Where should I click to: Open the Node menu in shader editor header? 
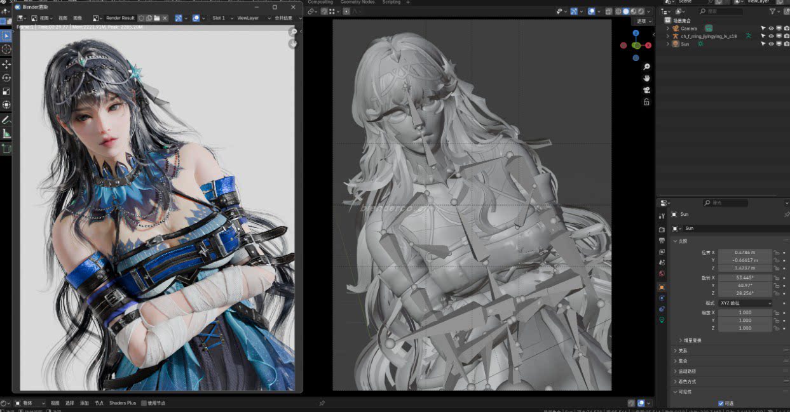[x=99, y=403]
